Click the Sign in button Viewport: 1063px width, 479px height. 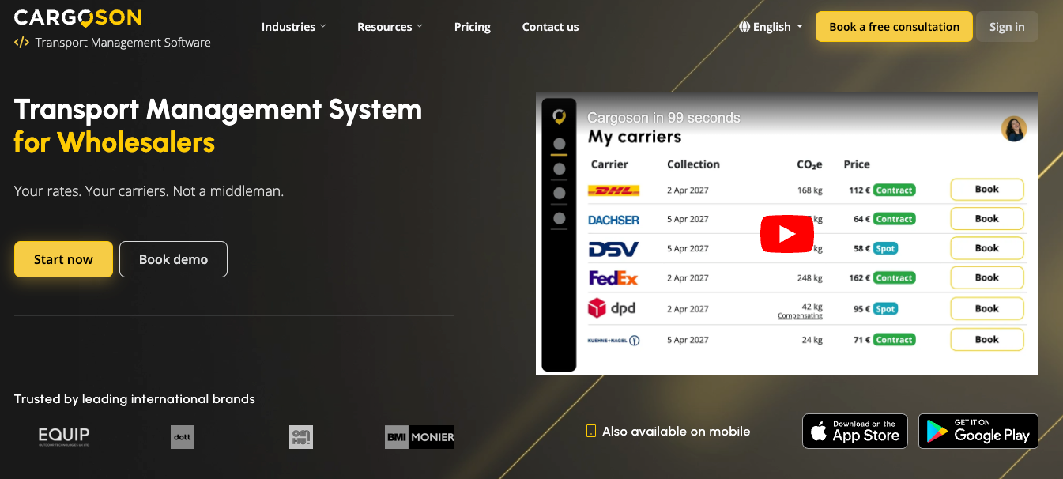(1007, 27)
